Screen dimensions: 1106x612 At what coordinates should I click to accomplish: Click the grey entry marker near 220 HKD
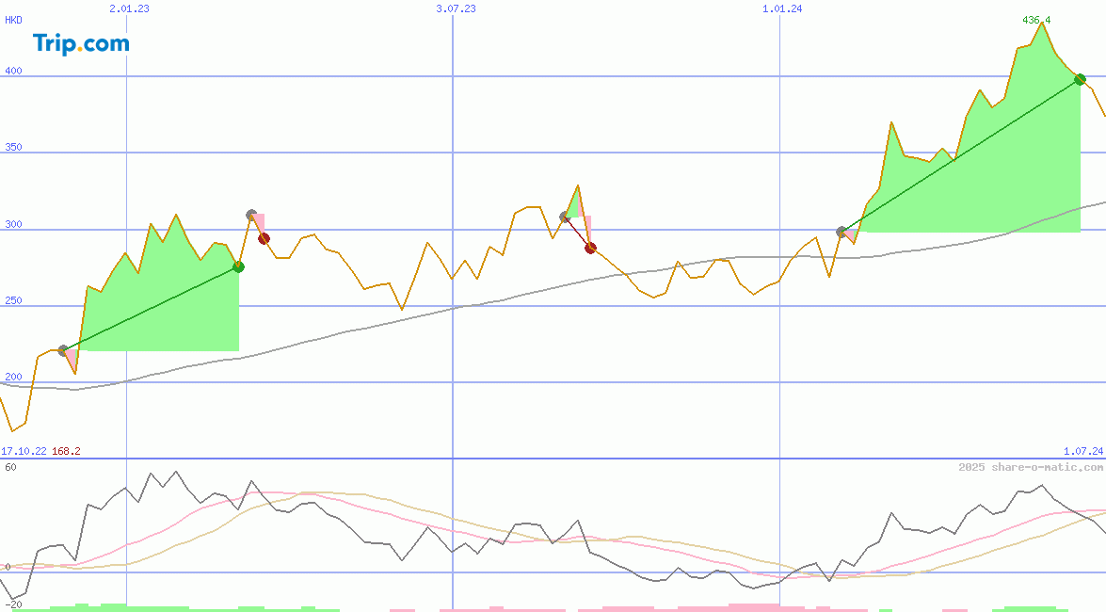[63, 350]
